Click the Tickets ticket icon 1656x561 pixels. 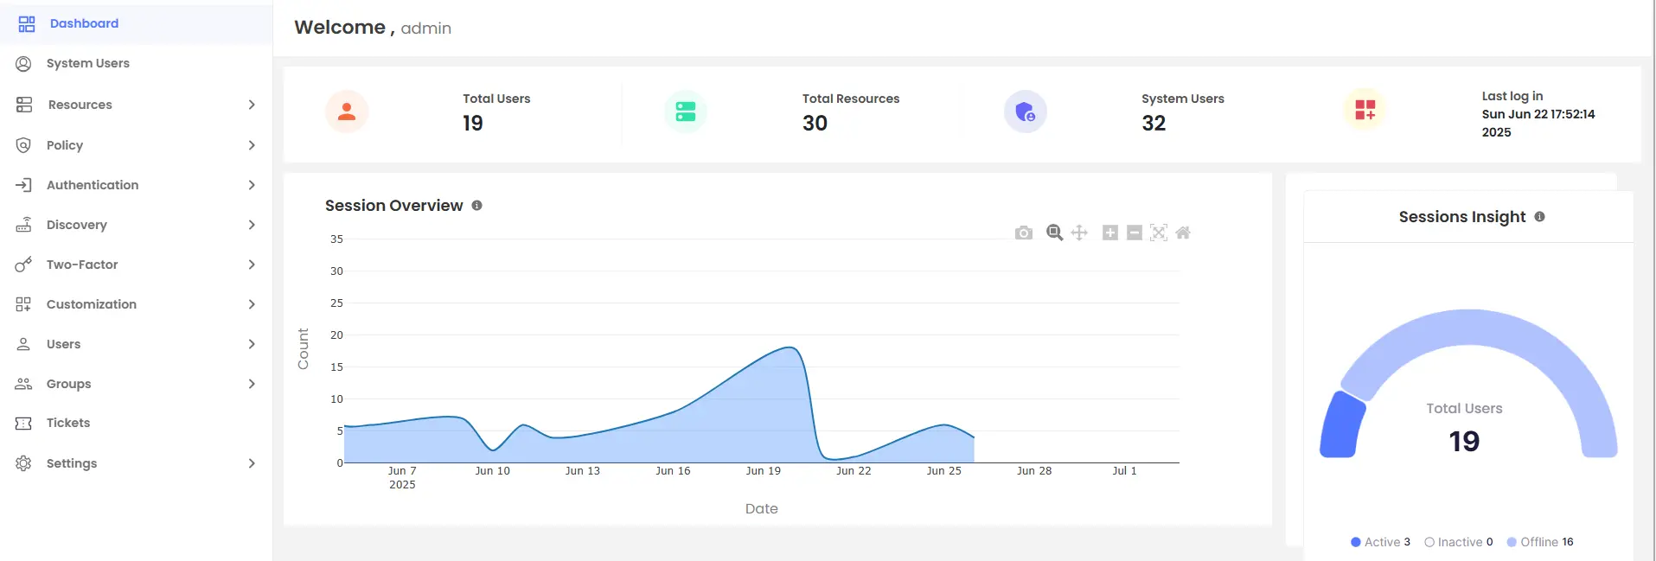pyautogui.click(x=23, y=423)
